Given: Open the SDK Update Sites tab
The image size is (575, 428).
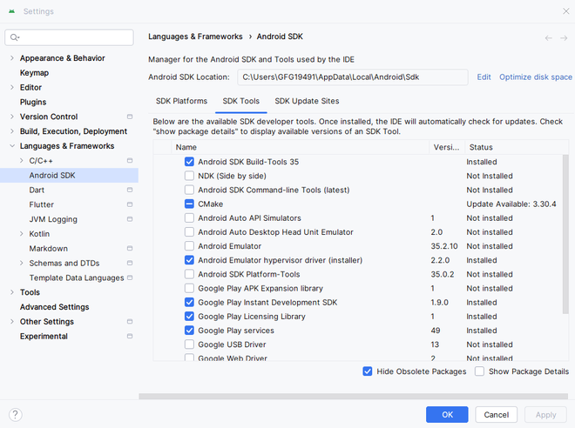Looking at the screenshot, I should tap(307, 101).
